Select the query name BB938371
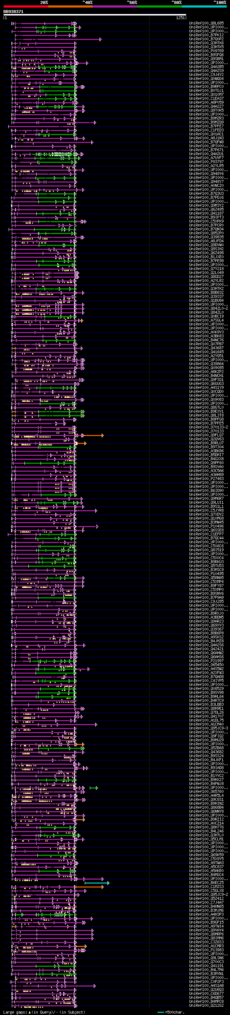 [x=13, y=12]
